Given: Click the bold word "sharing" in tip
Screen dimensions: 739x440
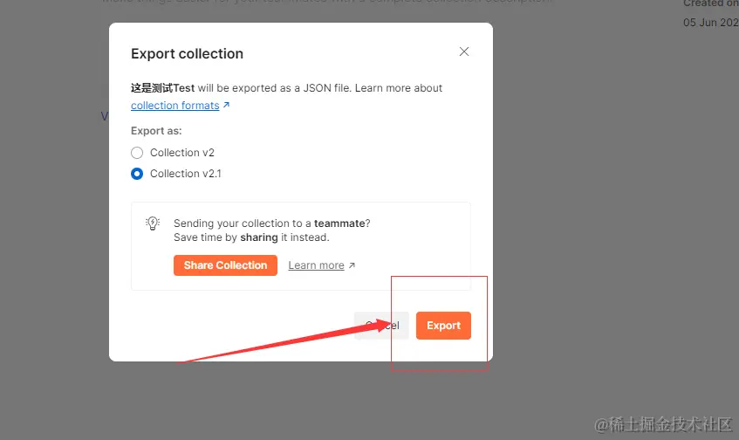Looking at the screenshot, I should click(259, 237).
